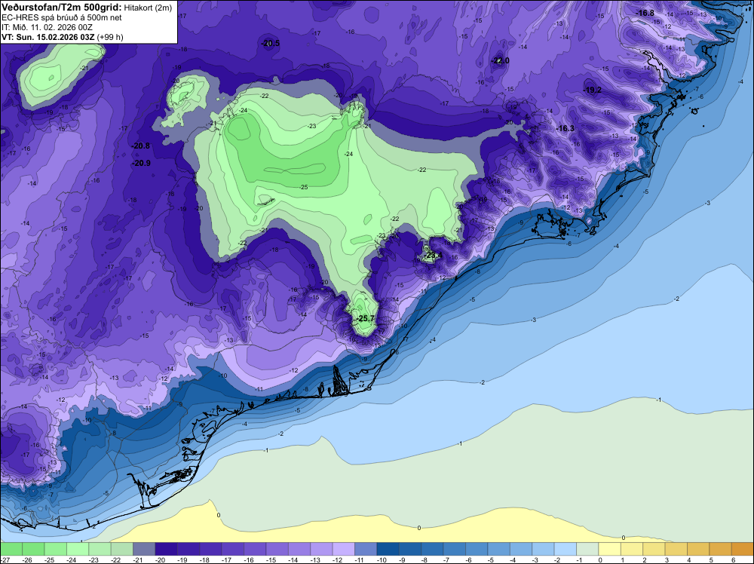Viewport: 754px width, 564px height.
Task: Click the bold temperature value -19.2
Action: click(x=593, y=90)
